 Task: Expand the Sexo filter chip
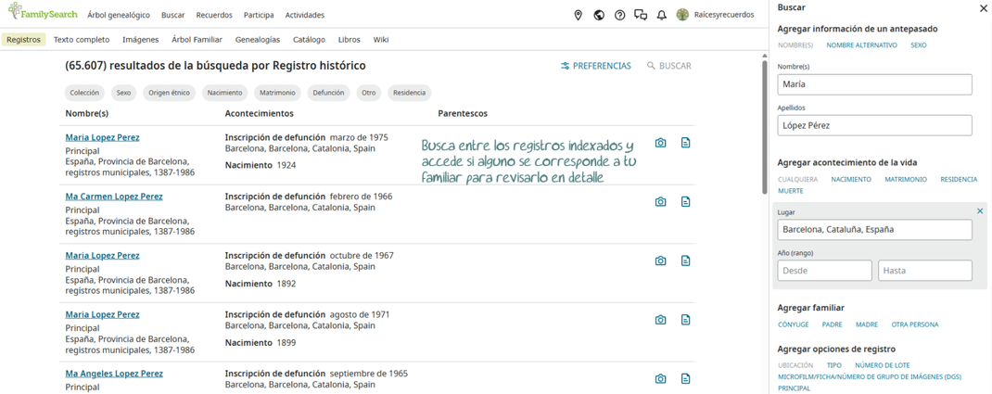click(x=123, y=93)
